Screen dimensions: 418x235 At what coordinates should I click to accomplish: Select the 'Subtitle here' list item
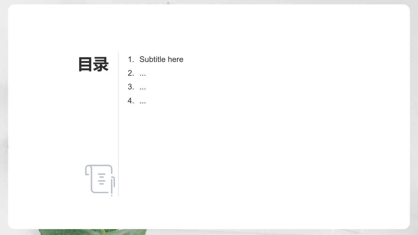[x=161, y=59]
